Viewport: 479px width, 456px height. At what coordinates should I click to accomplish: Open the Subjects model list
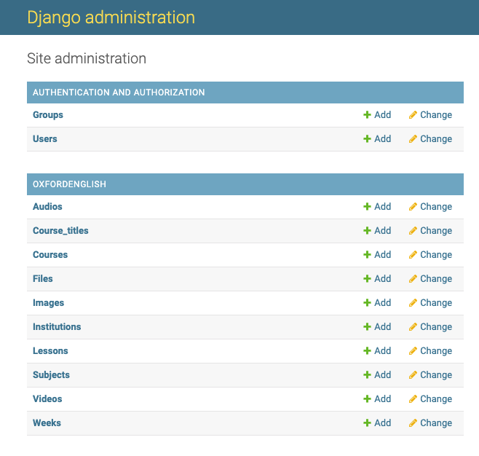coord(51,375)
